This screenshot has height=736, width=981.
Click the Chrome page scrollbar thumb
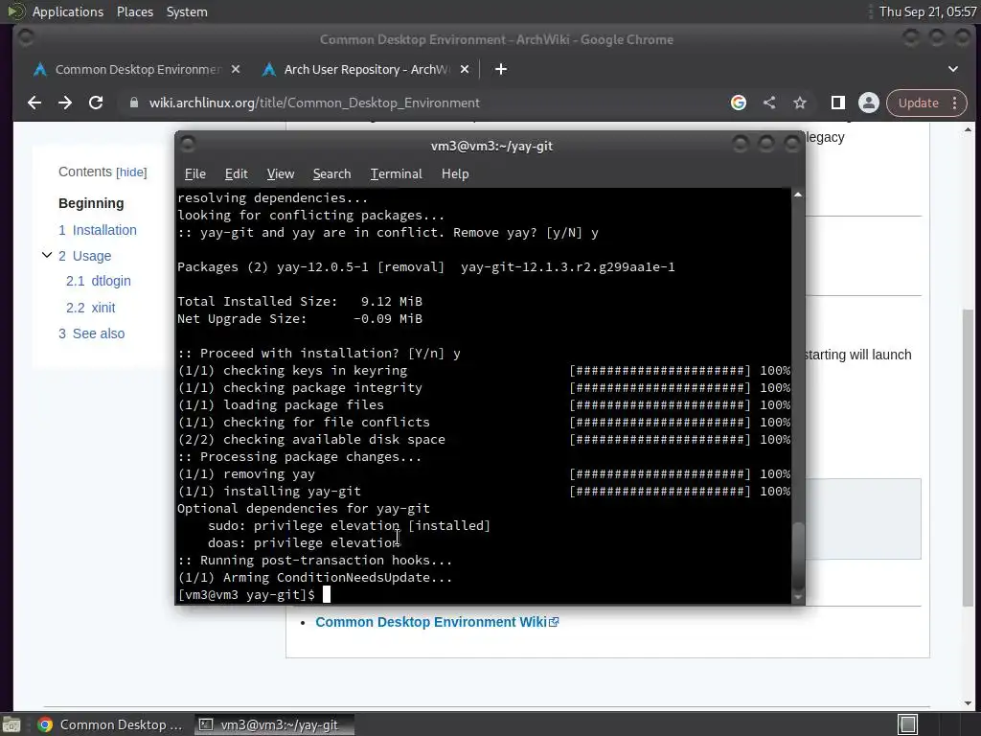click(x=968, y=457)
